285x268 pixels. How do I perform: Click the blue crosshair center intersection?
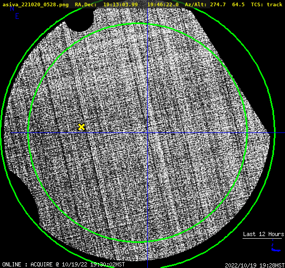coord(147,133)
